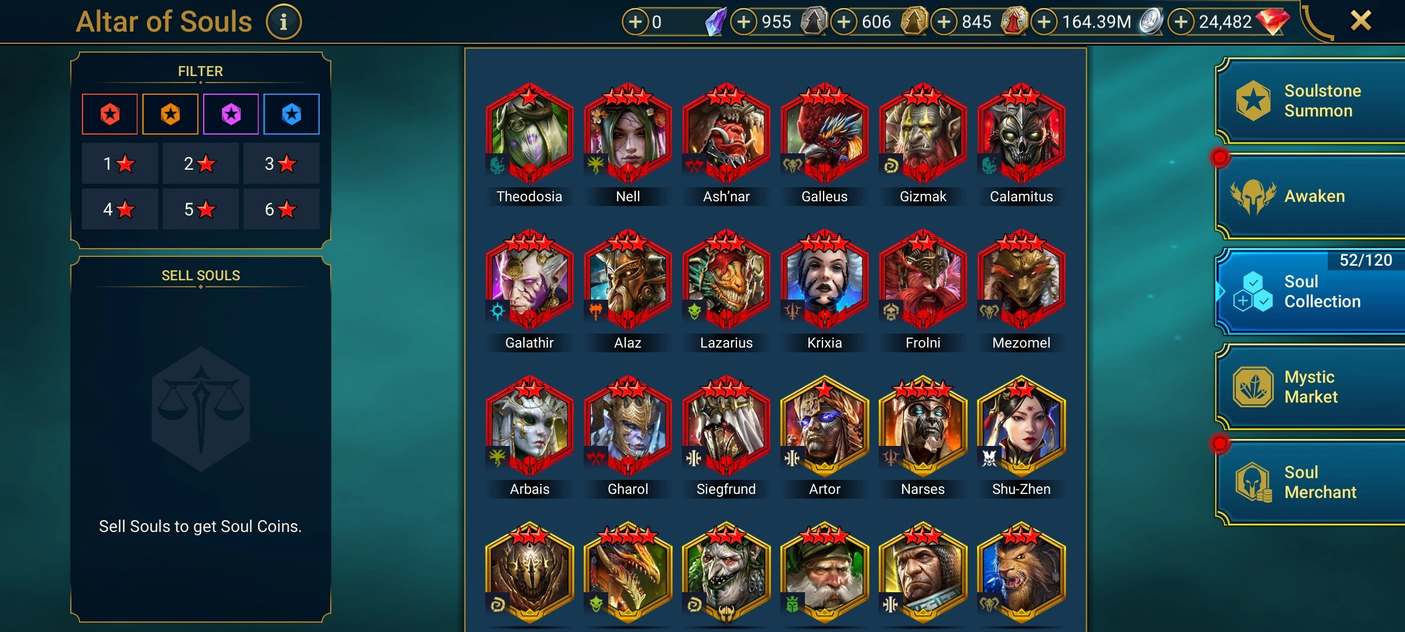
Task: Select the Artor soul icon
Action: point(824,426)
